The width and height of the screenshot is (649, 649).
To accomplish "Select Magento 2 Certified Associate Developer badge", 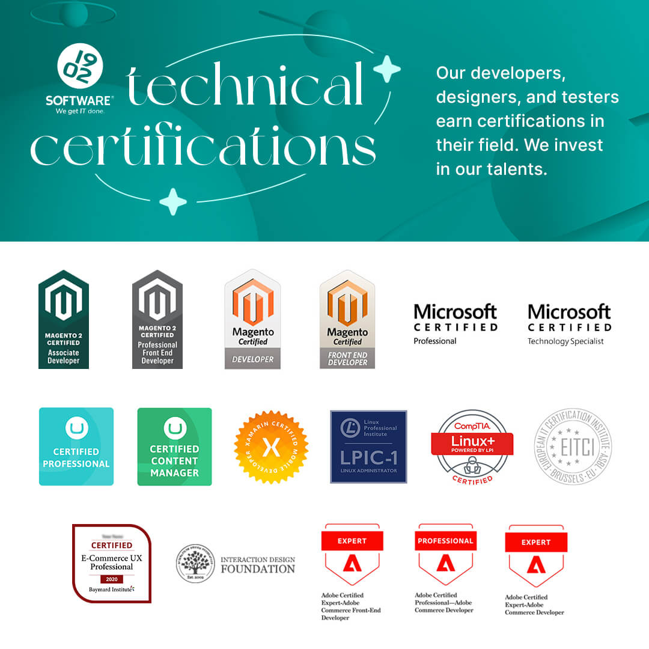I will point(64,318).
